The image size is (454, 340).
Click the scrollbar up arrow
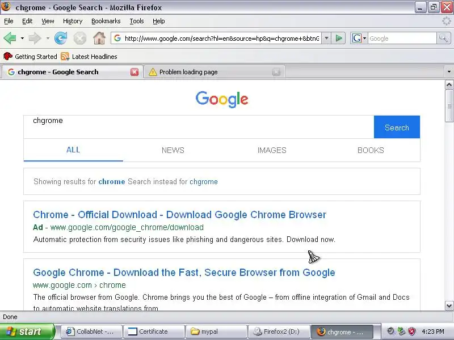[x=449, y=84]
